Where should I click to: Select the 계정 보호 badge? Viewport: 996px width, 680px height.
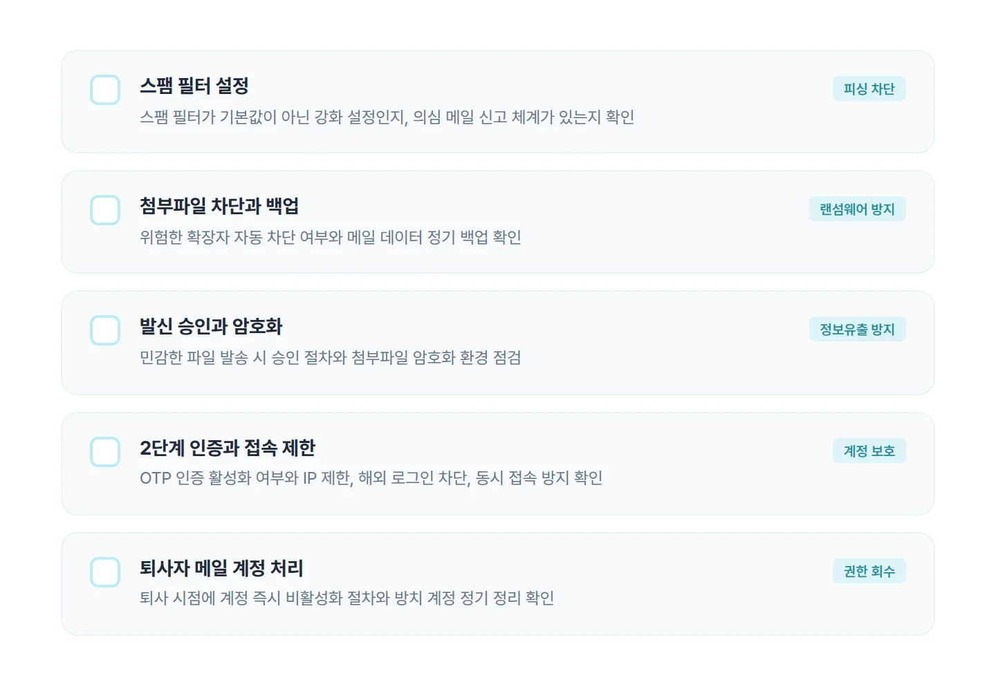(x=869, y=451)
